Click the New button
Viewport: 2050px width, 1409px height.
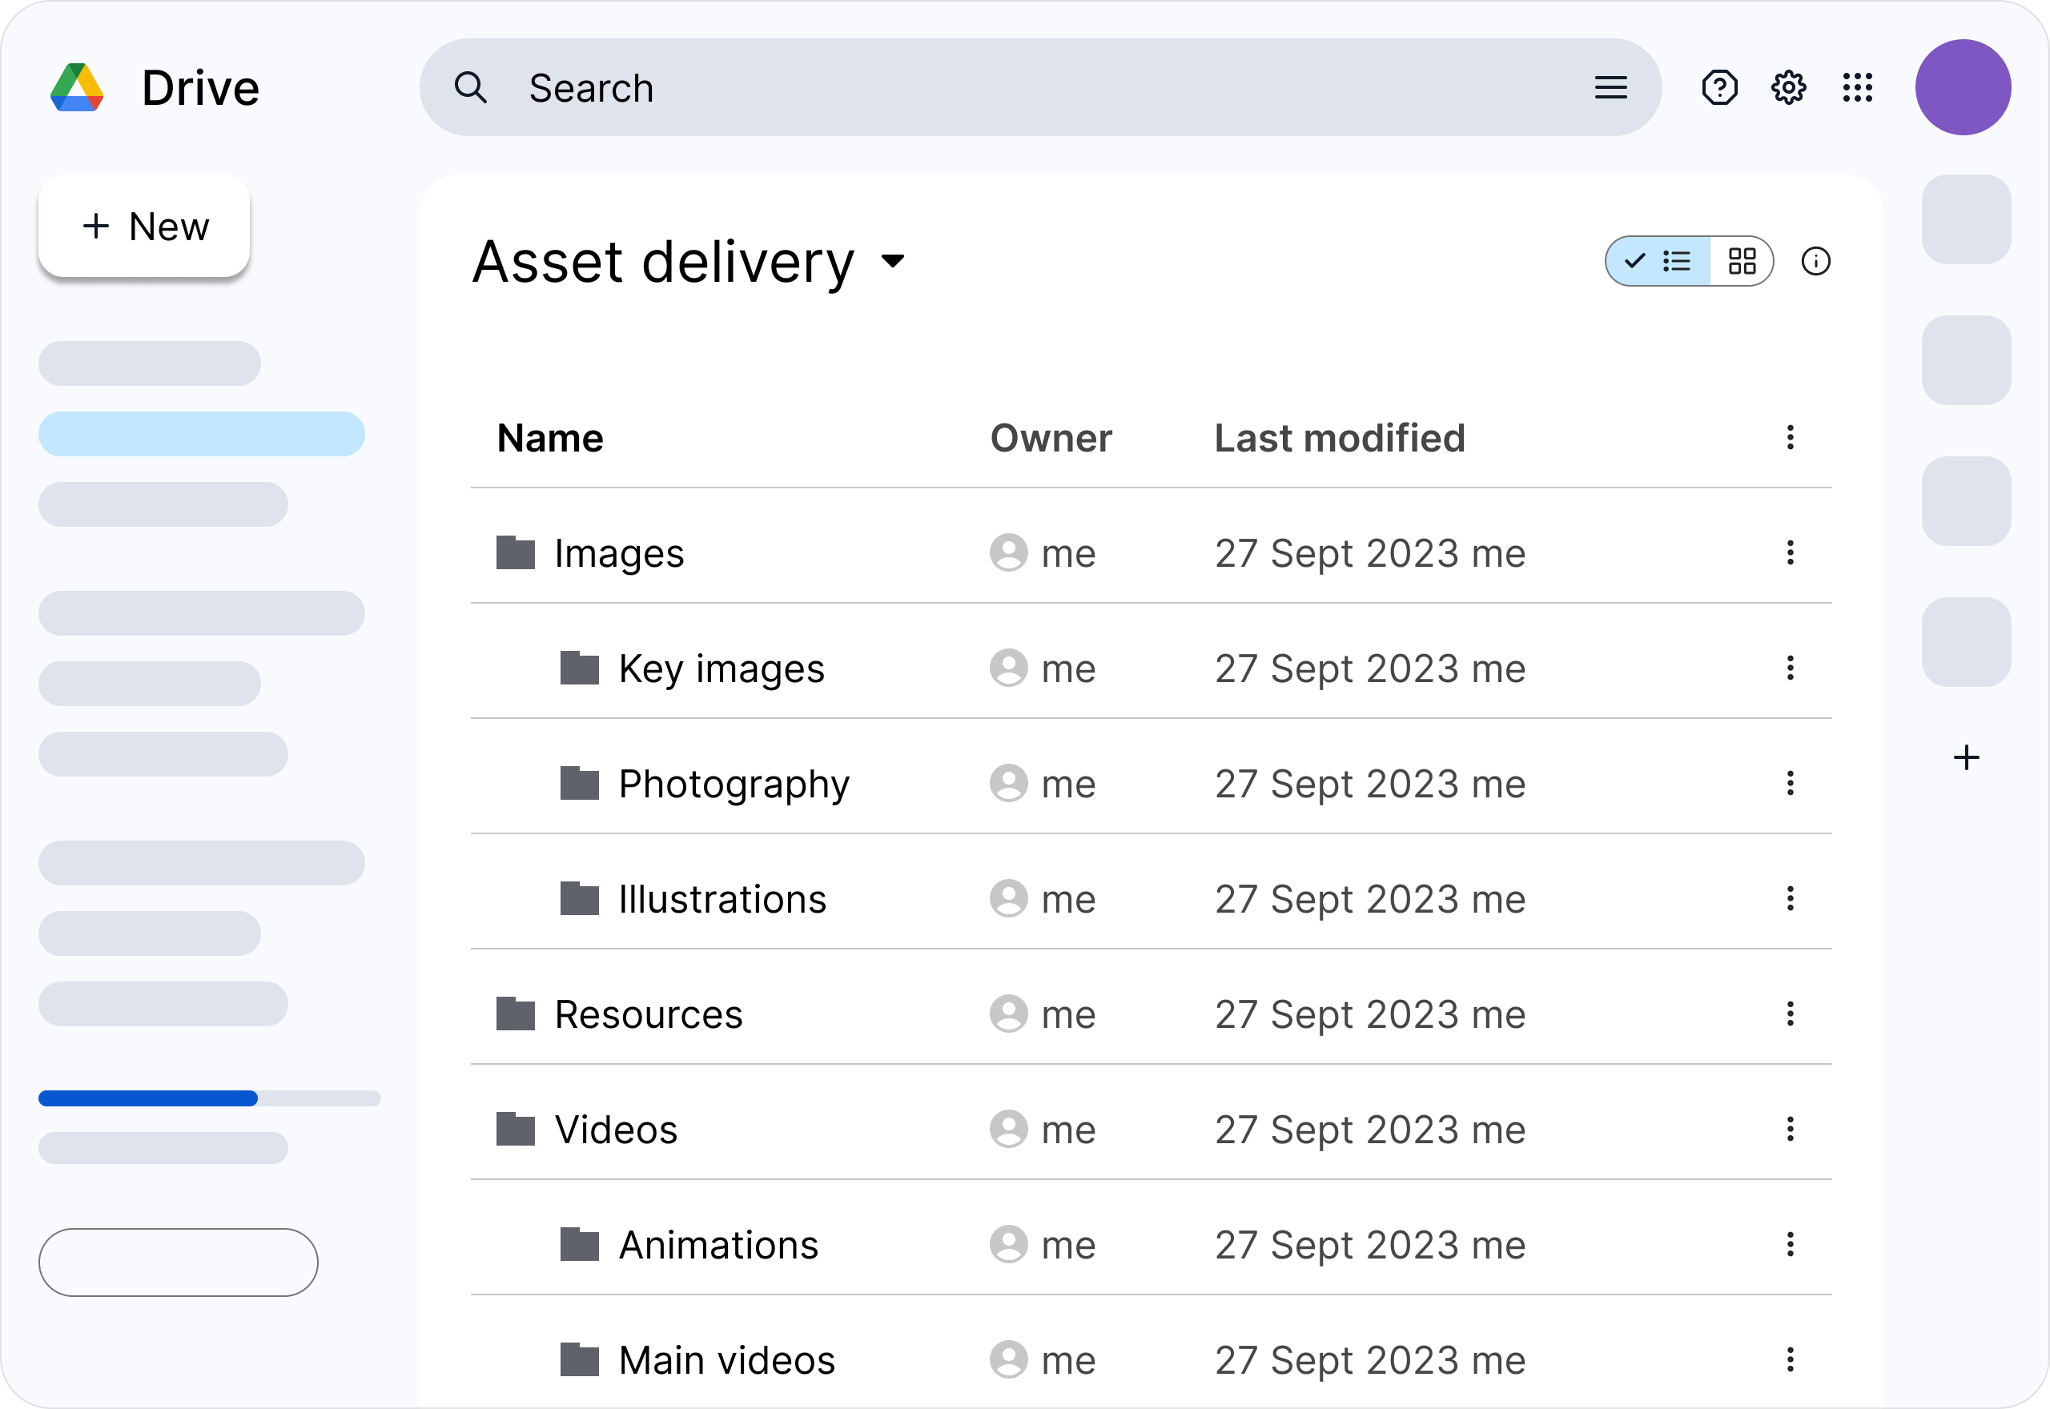(143, 226)
